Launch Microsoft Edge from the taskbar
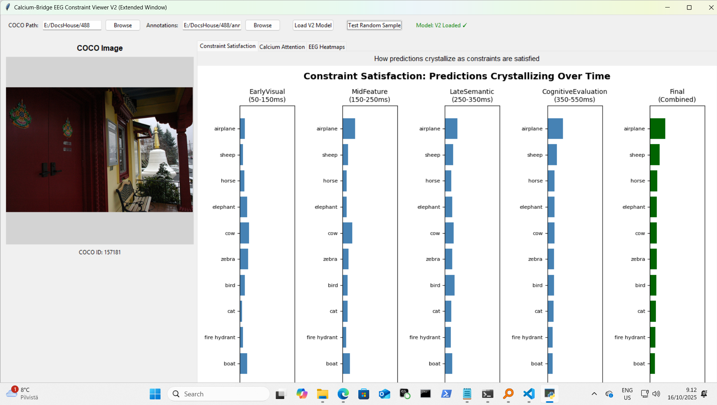 click(343, 394)
